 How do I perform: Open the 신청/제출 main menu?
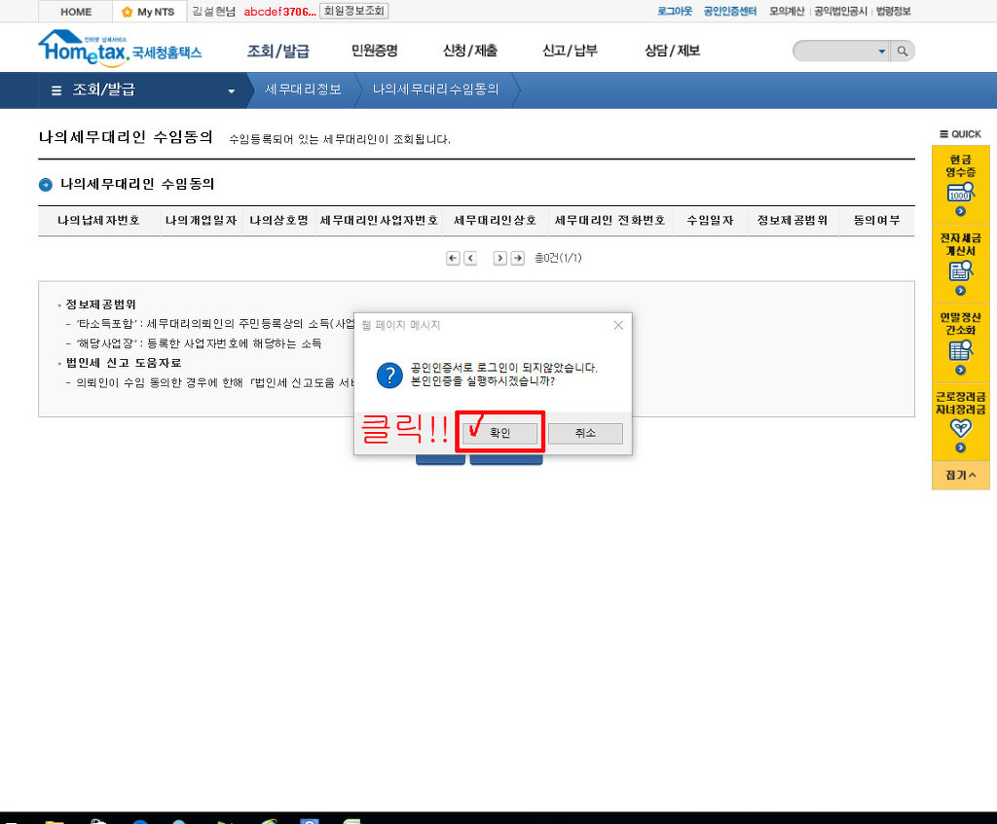[470, 51]
